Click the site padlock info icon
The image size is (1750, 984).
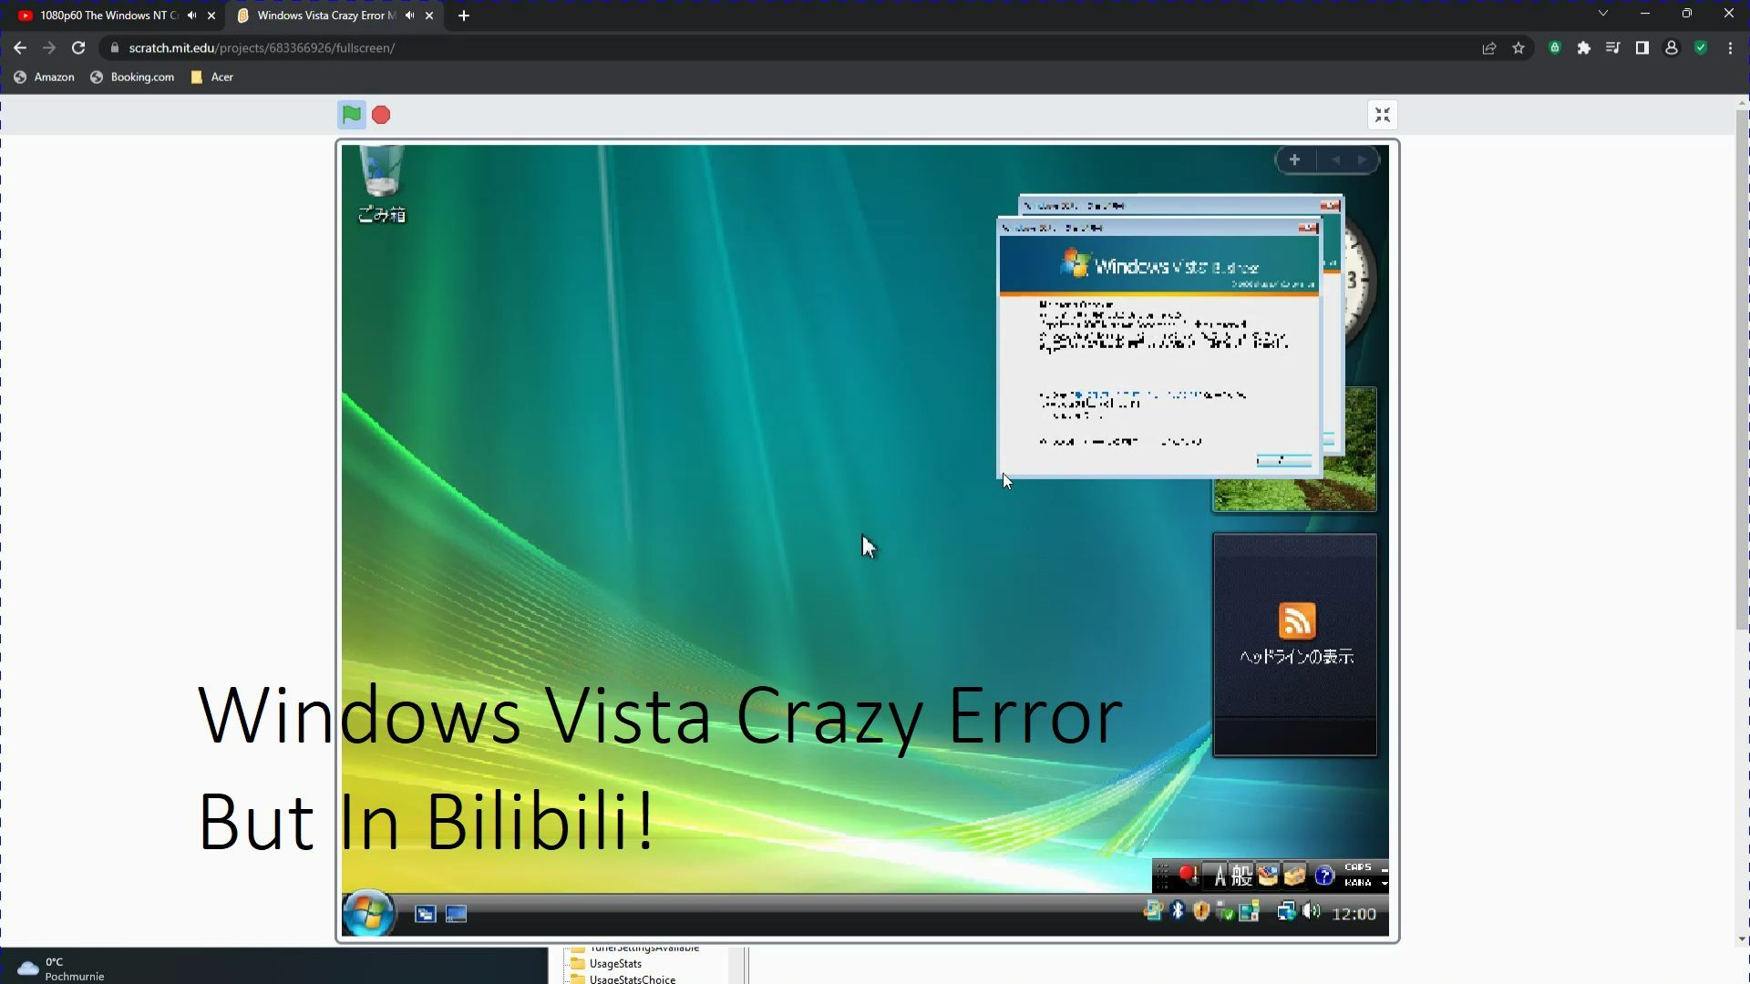(114, 48)
